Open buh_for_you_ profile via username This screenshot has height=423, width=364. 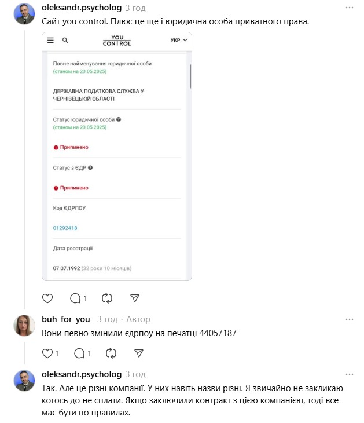(68, 319)
